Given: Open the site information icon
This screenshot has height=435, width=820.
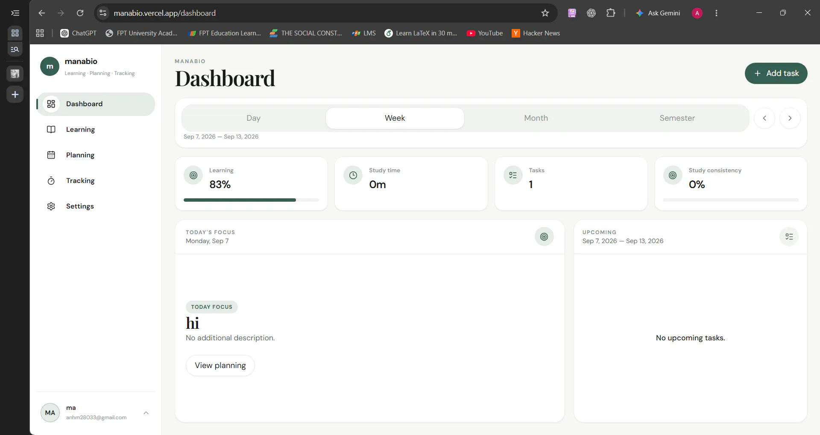Looking at the screenshot, I should click(103, 13).
